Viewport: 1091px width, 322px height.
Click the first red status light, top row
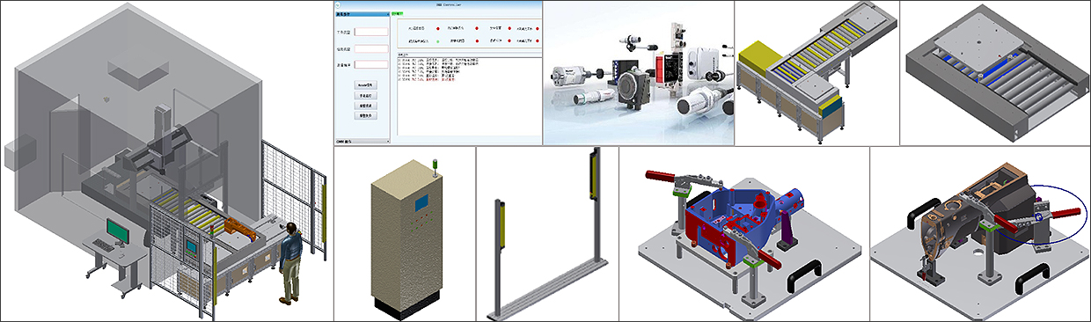click(437, 28)
